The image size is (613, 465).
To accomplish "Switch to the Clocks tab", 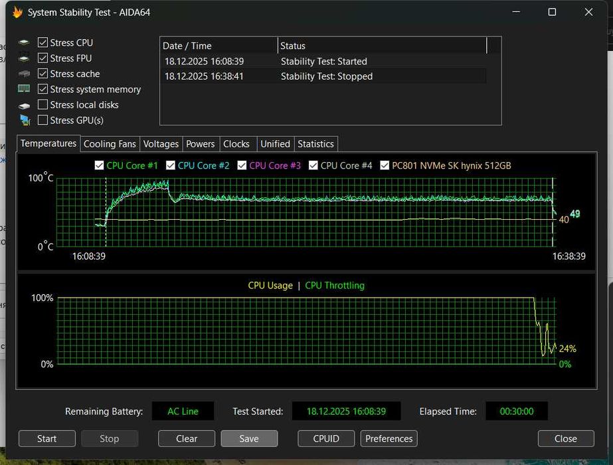I will pos(236,144).
